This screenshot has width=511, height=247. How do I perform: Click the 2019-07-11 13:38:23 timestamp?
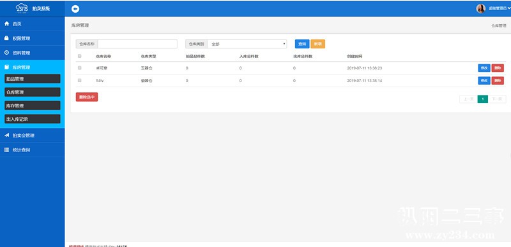[364, 68]
